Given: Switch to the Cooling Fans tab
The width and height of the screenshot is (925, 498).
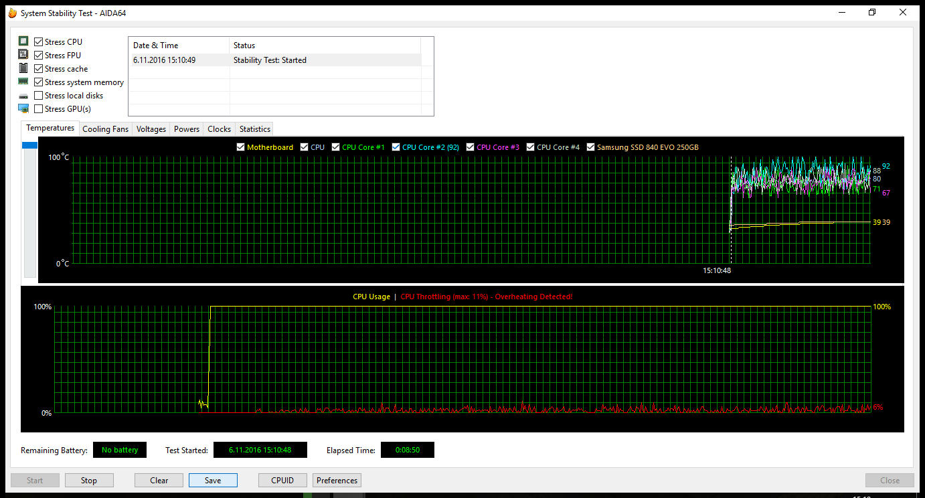Looking at the screenshot, I should 105,129.
